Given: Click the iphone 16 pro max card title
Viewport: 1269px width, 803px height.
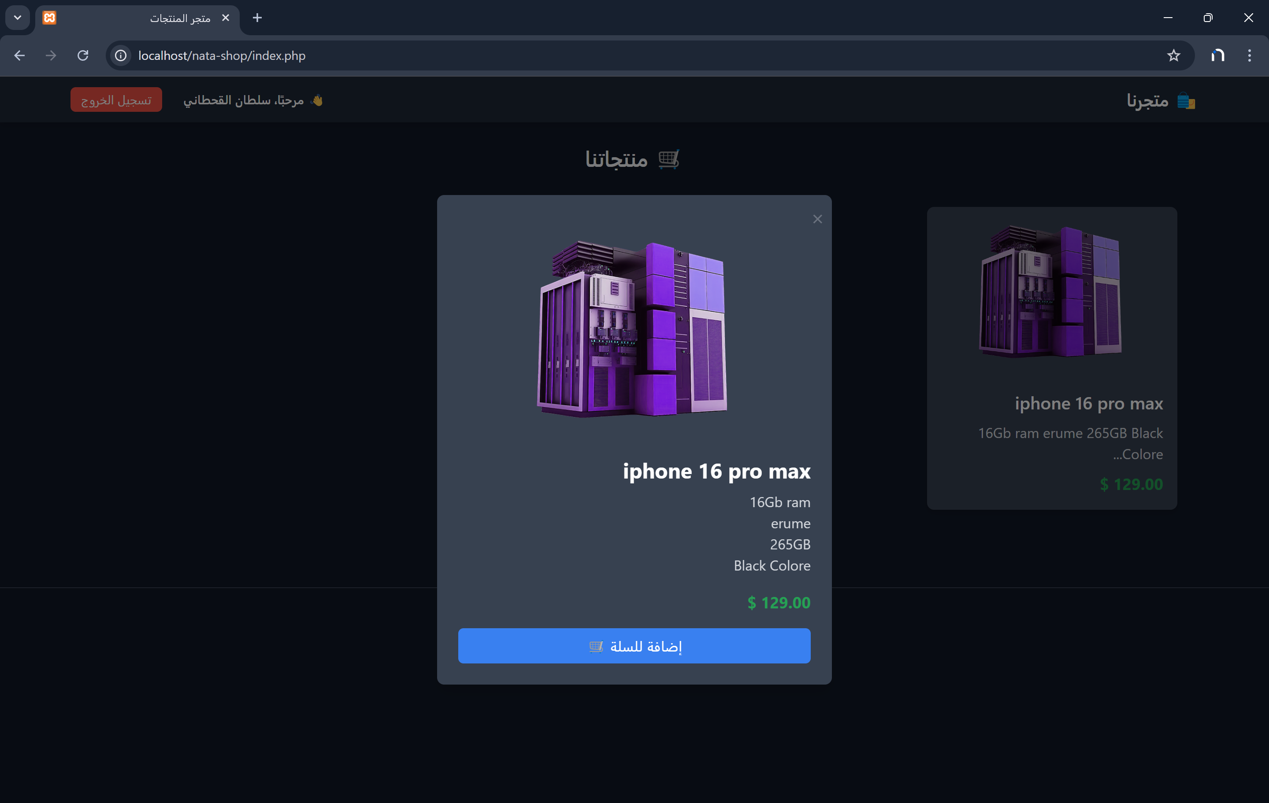Looking at the screenshot, I should [x=1088, y=403].
